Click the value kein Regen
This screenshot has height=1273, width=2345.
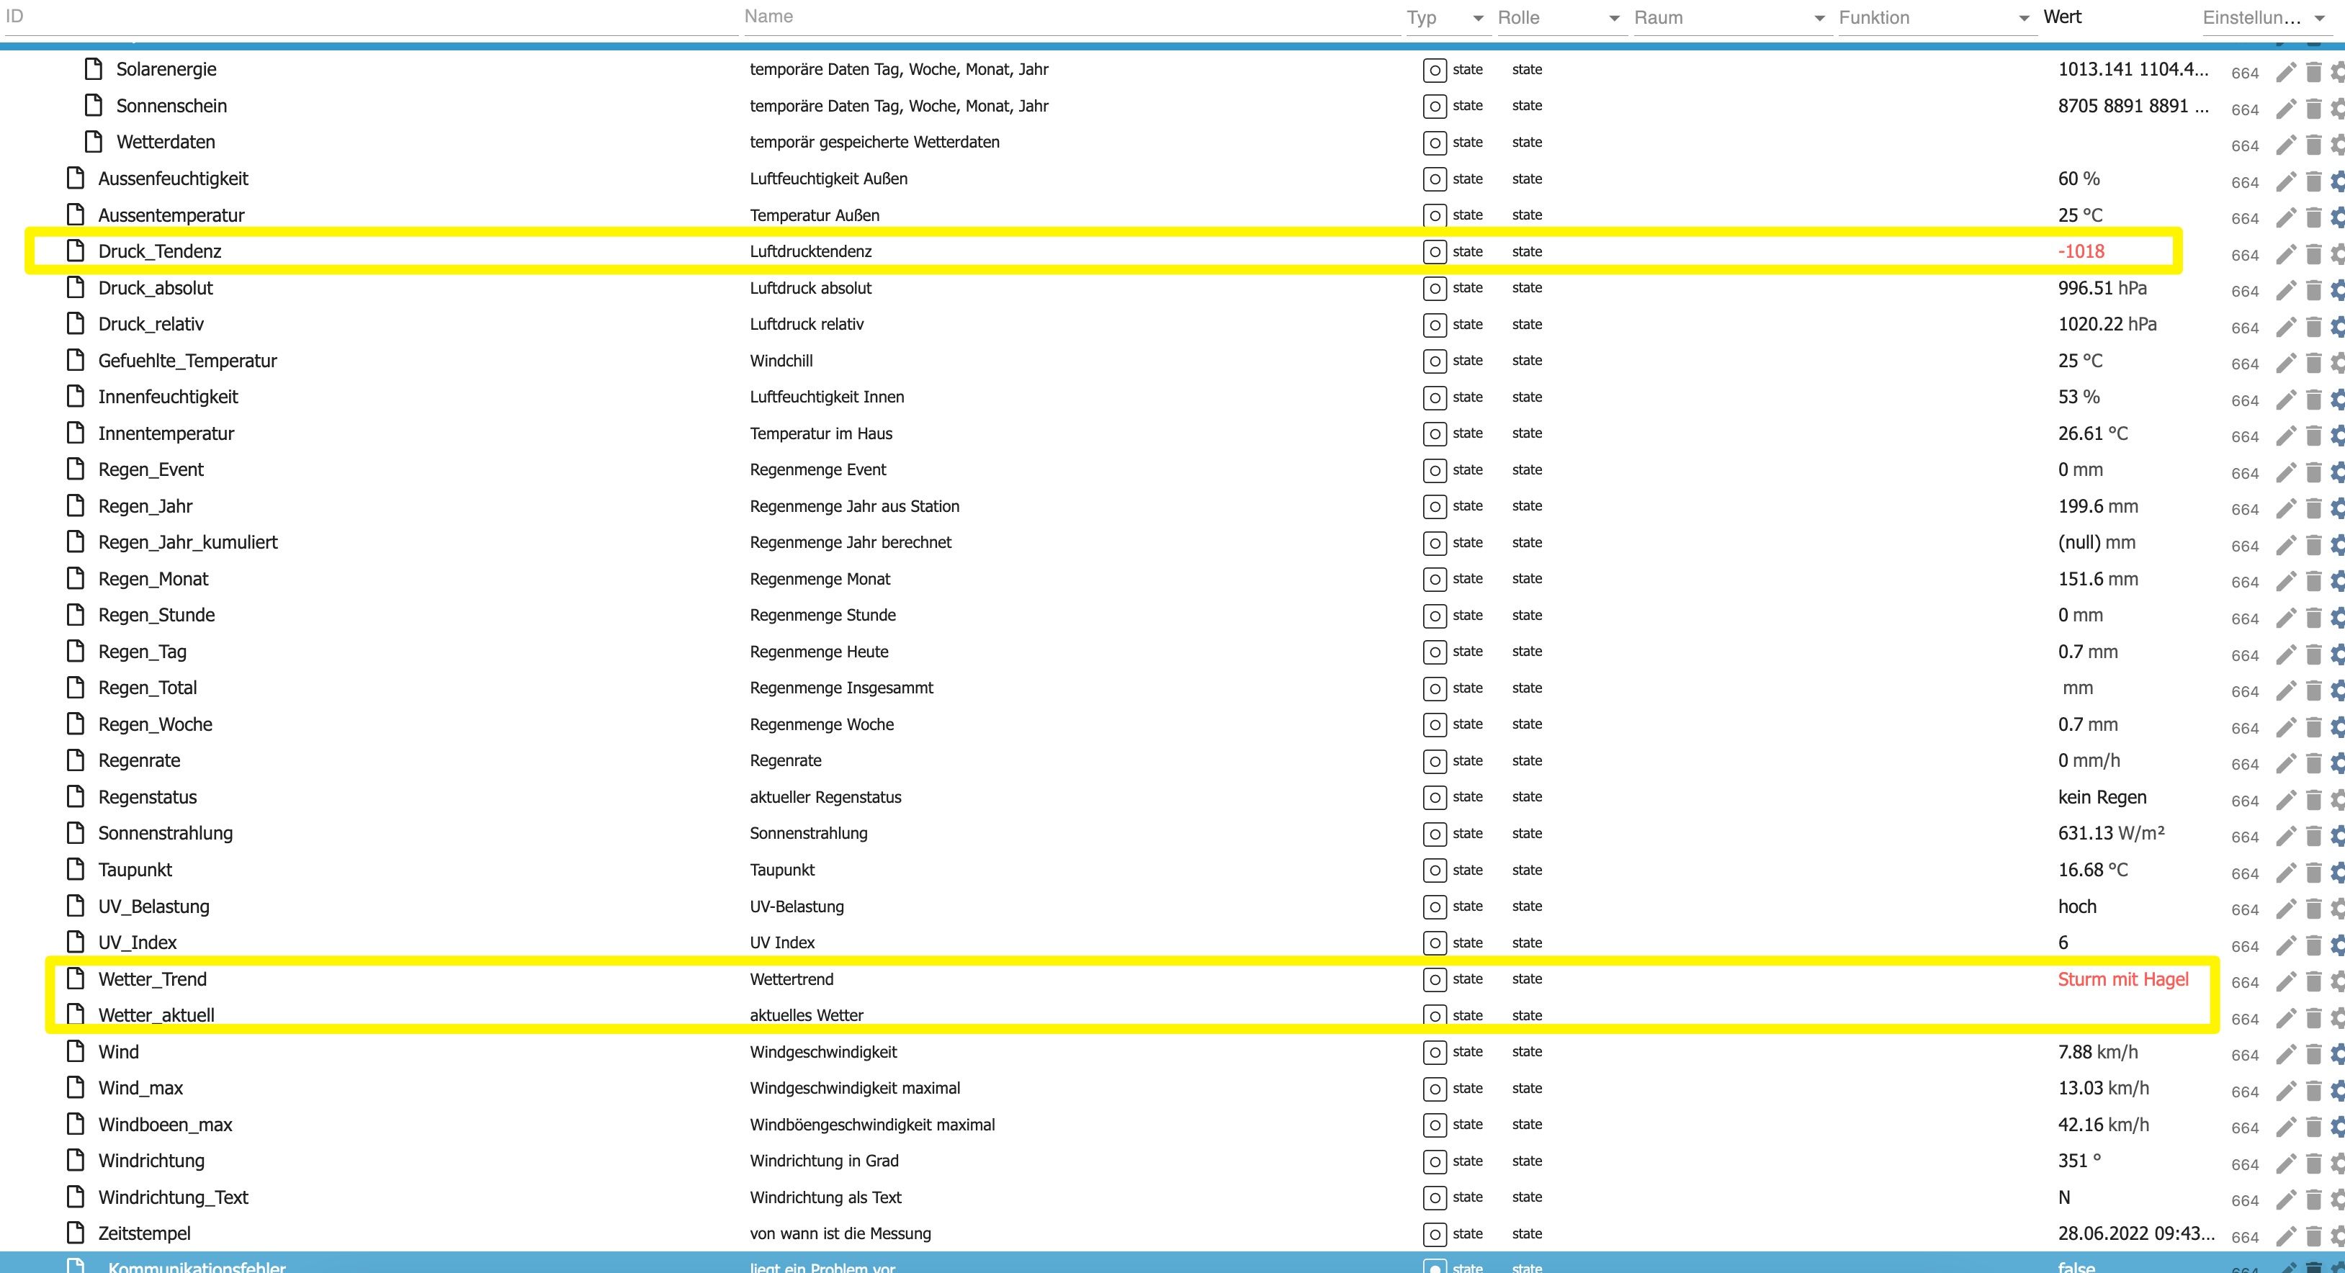tap(2102, 797)
